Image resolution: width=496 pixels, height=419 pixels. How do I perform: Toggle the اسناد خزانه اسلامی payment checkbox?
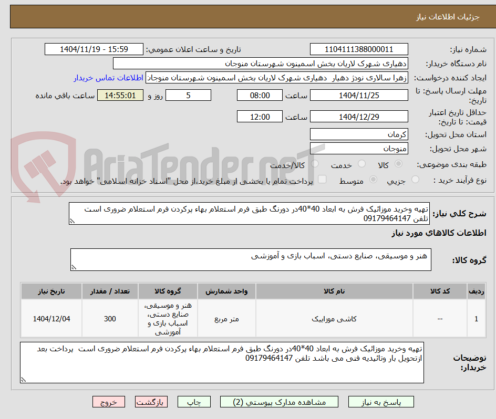point(322,179)
